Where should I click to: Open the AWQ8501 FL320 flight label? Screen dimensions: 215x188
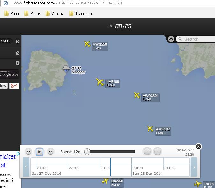click(x=151, y=98)
